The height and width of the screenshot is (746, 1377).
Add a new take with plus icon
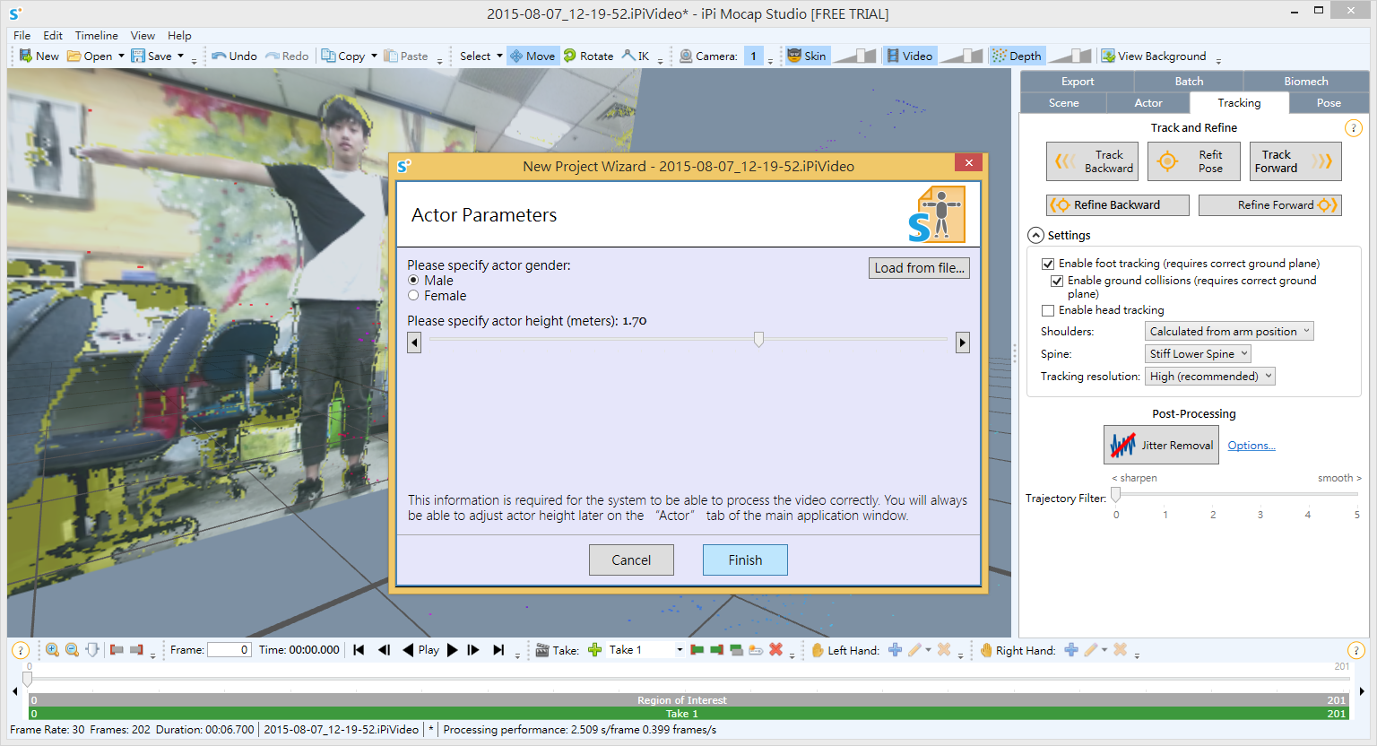(594, 650)
